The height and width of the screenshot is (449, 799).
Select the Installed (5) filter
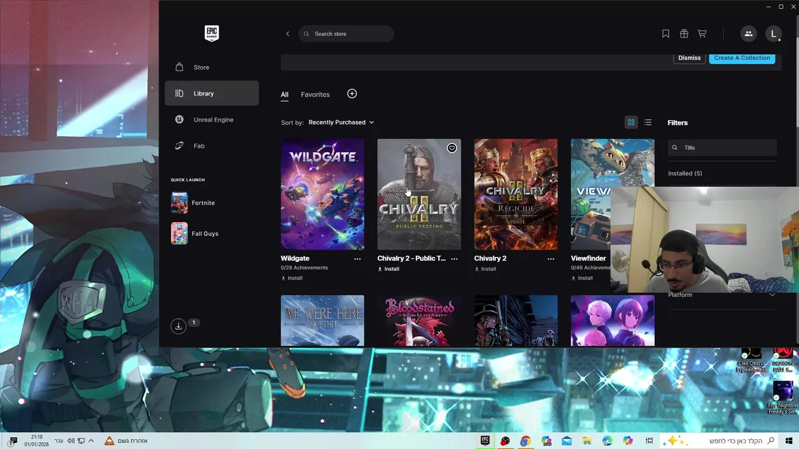[x=685, y=173]
